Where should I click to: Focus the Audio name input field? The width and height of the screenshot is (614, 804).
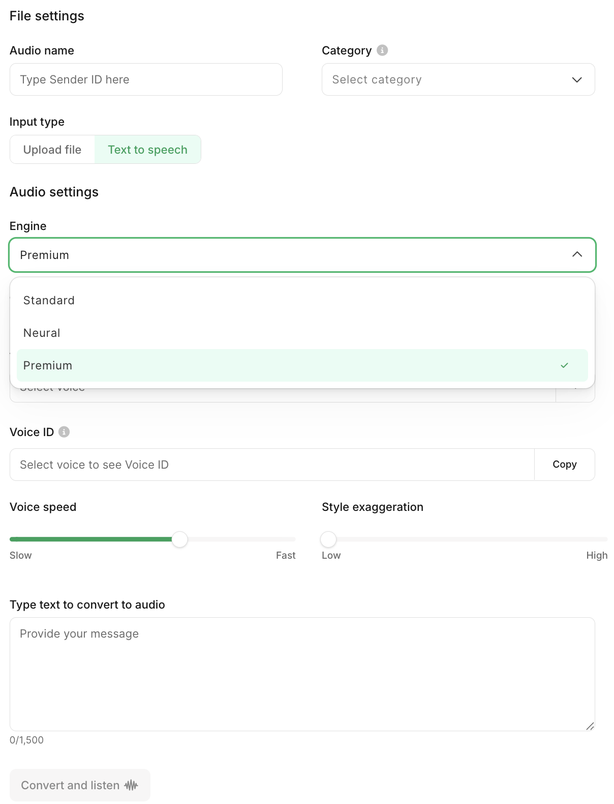(146, 79)
